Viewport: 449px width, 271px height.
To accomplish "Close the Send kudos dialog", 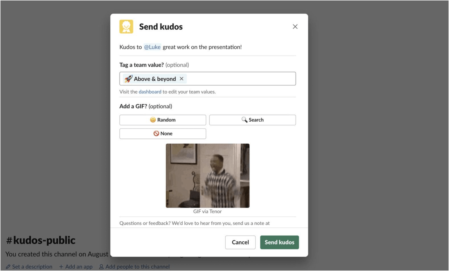I will [295, 27].
